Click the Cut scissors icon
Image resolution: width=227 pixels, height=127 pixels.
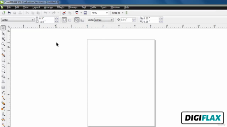(x=27, y=13)
